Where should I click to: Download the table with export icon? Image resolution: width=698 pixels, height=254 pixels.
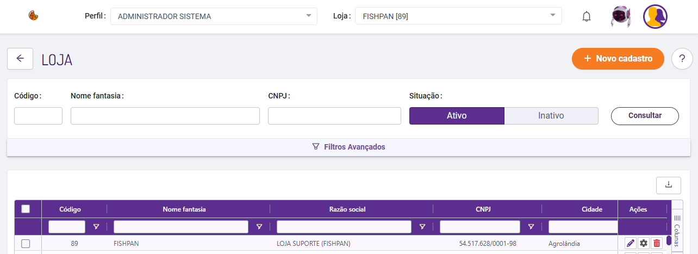coord(669,185)
